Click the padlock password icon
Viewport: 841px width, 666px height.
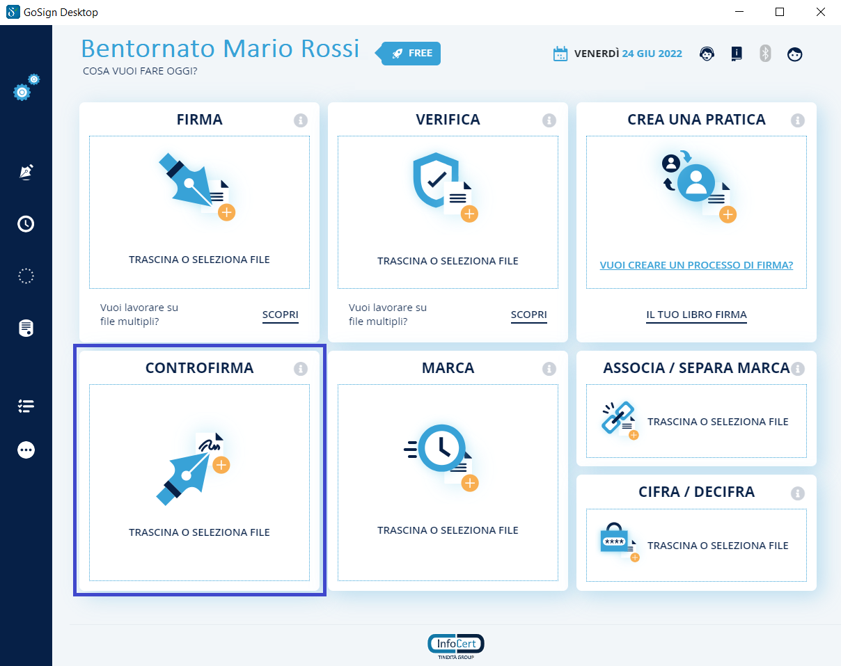point(620,544)
